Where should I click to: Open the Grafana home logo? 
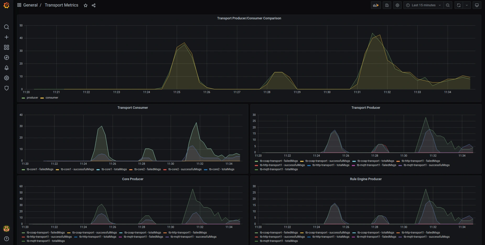(x=6, y=5)
